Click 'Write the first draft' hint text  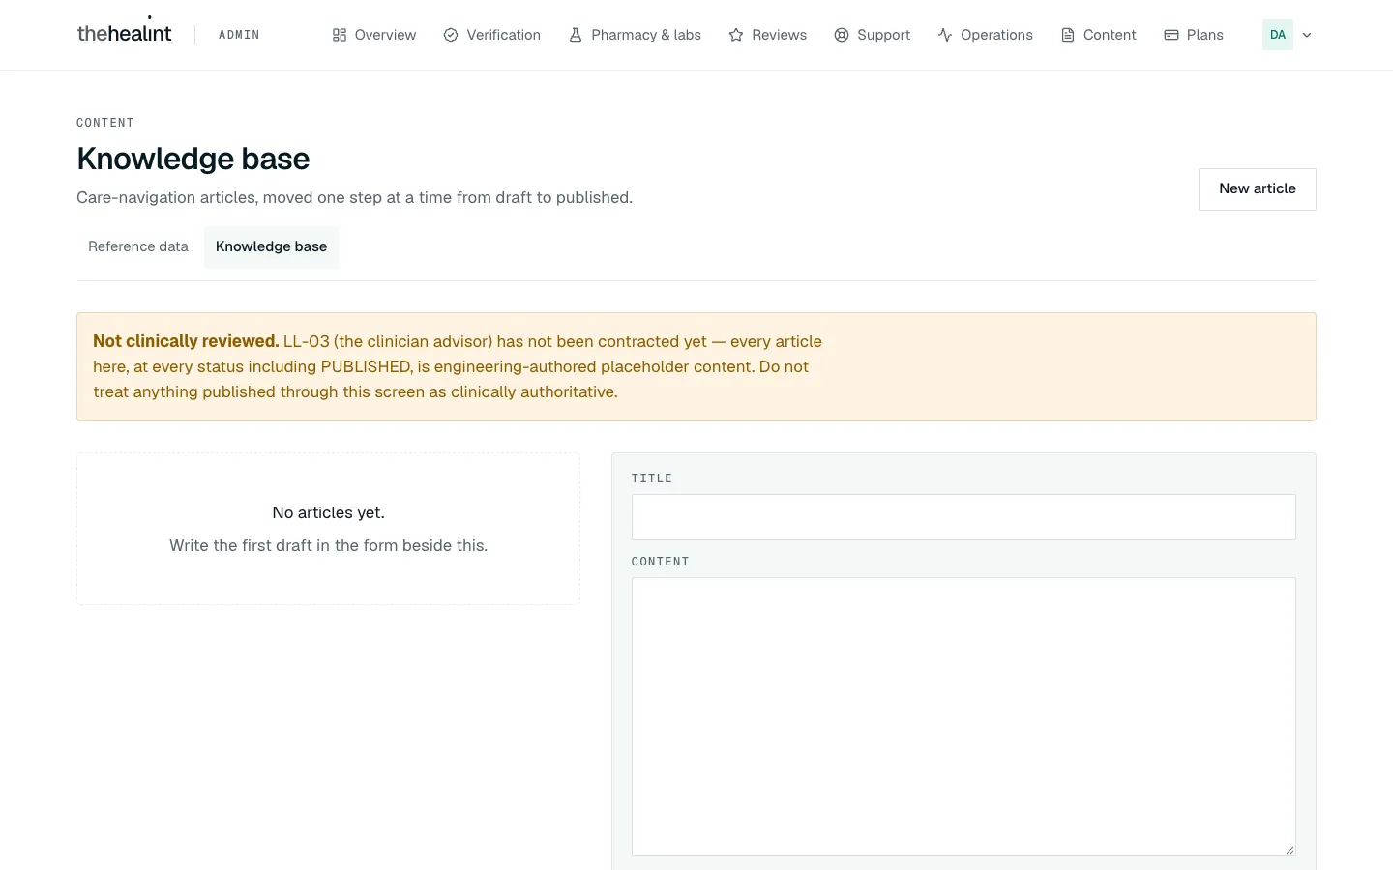pyautogui.click(x=329, y=545)
